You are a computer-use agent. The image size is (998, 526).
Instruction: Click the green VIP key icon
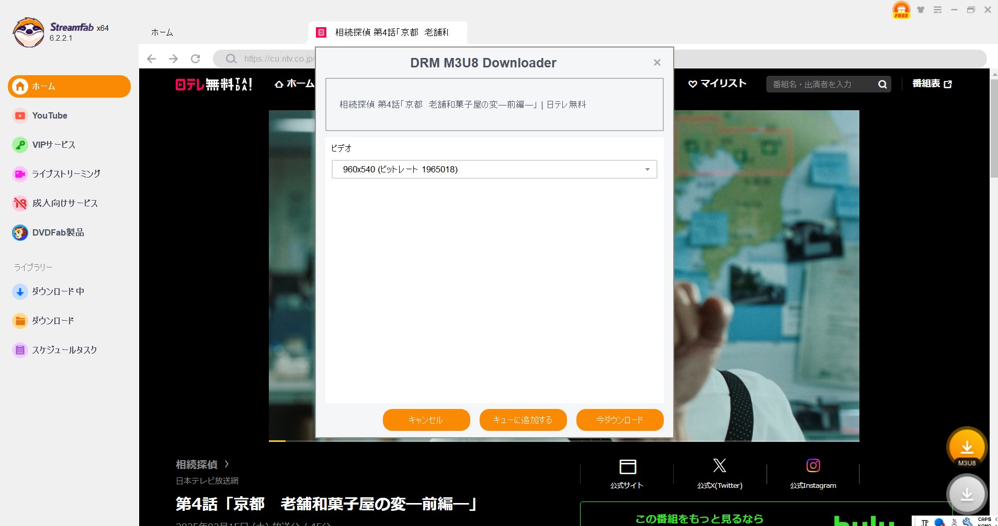pyautogui.click(x=20, y=145)
